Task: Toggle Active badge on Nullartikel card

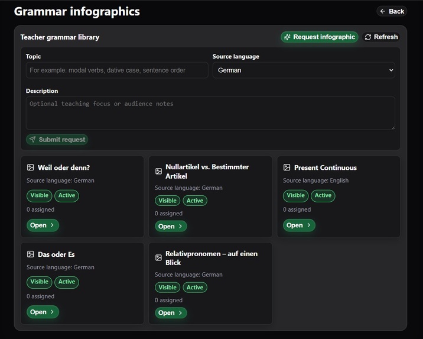Action: (195, 201)
